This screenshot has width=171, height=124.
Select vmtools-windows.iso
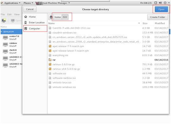108,87
